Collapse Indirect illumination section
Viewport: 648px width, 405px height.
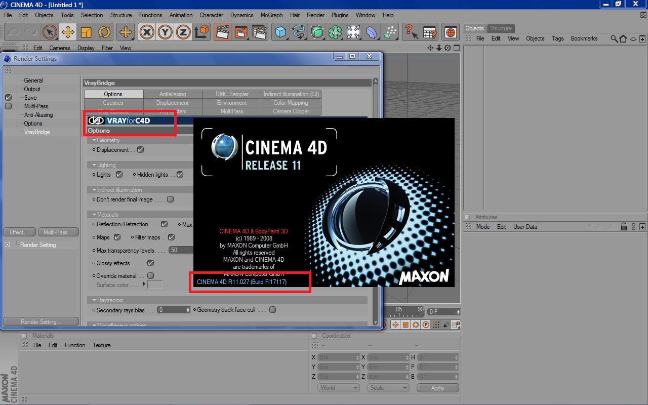tap(95, 190)
